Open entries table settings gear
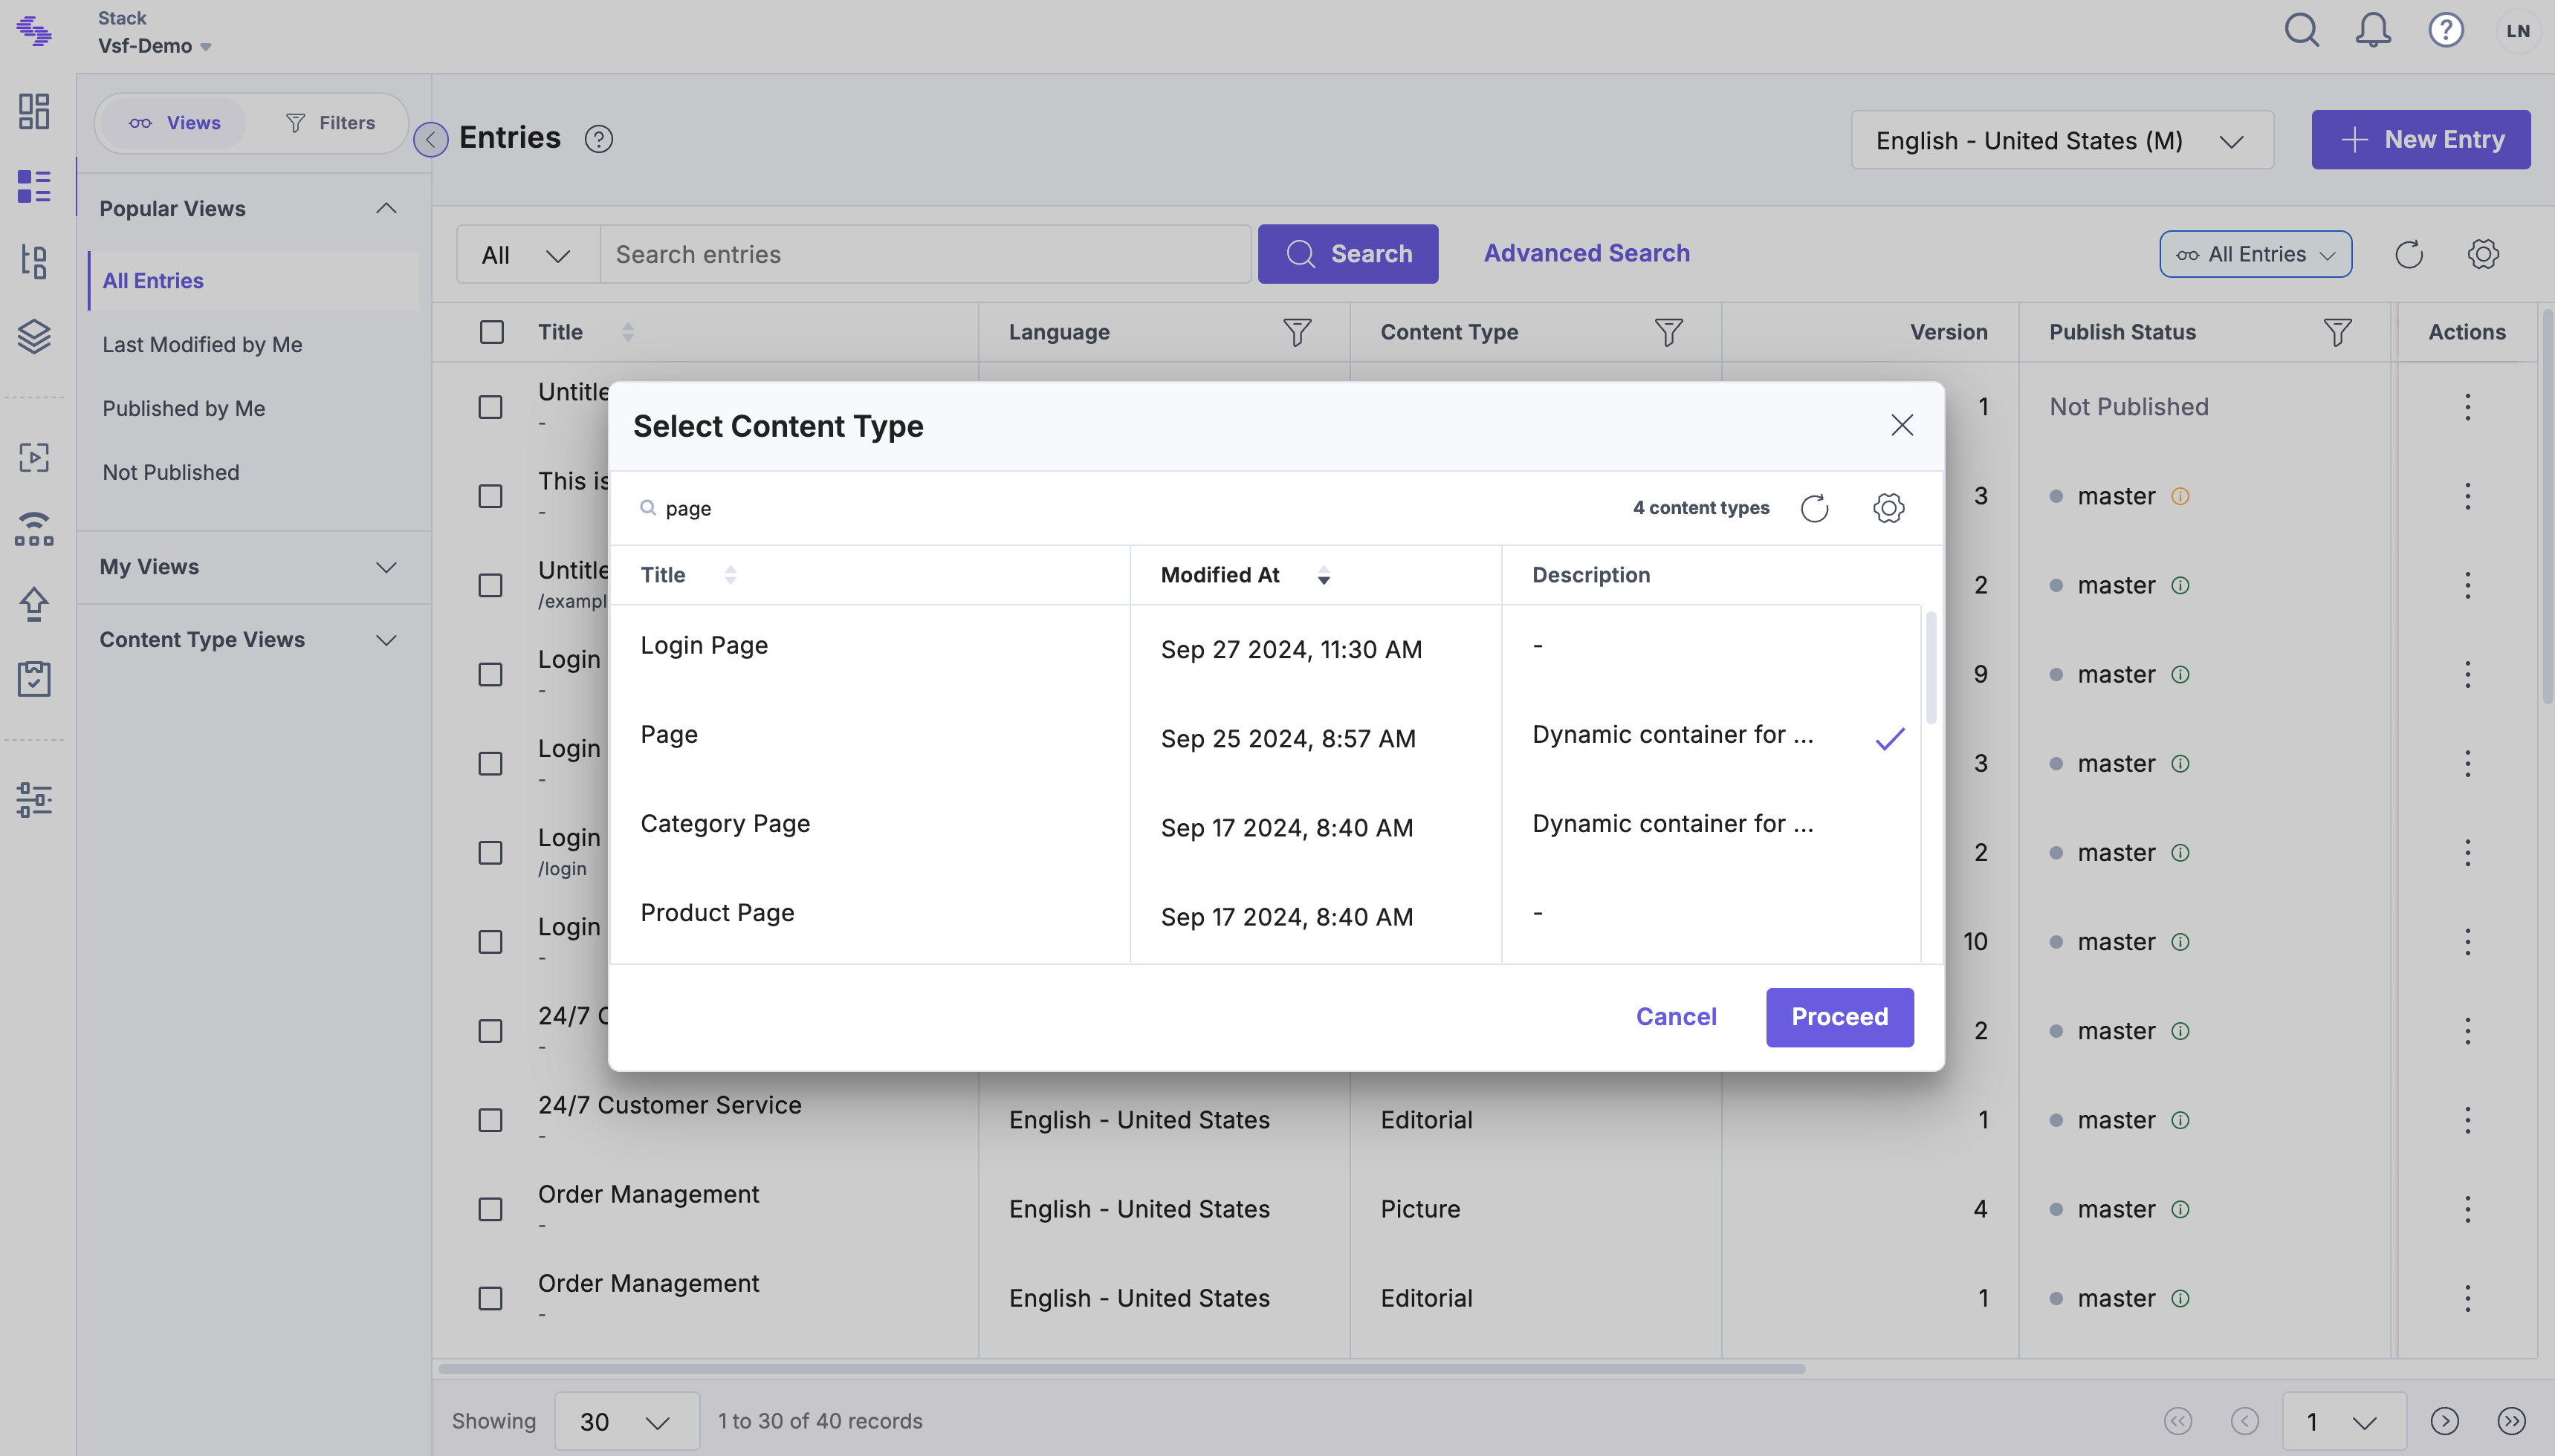 2483,254
